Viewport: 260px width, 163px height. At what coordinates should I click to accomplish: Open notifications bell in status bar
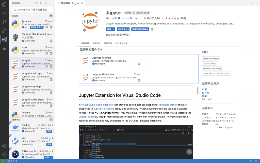(x=256, y=161)
